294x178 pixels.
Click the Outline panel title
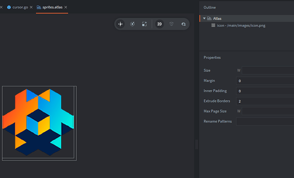pos(210,8)
